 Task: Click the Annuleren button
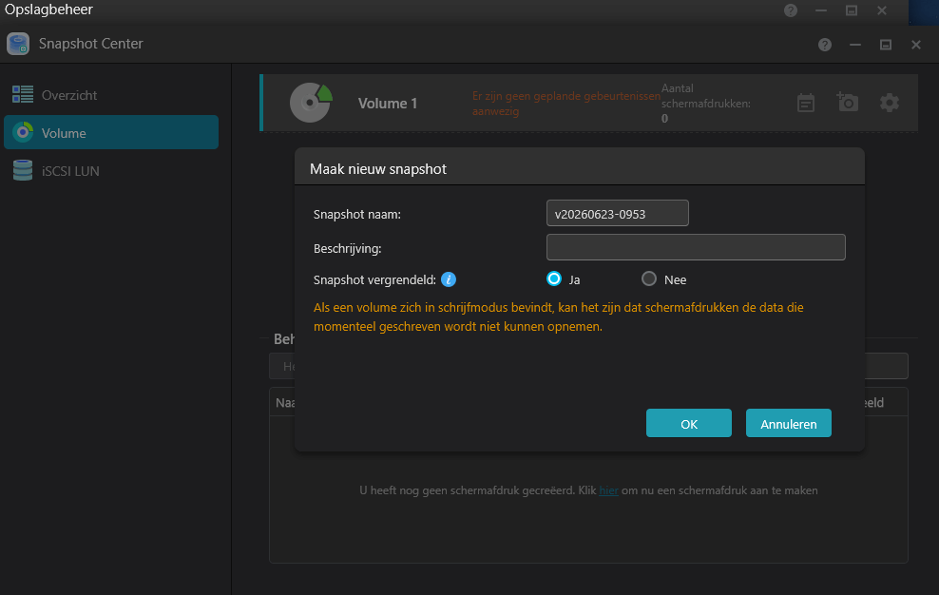[788, 423]
